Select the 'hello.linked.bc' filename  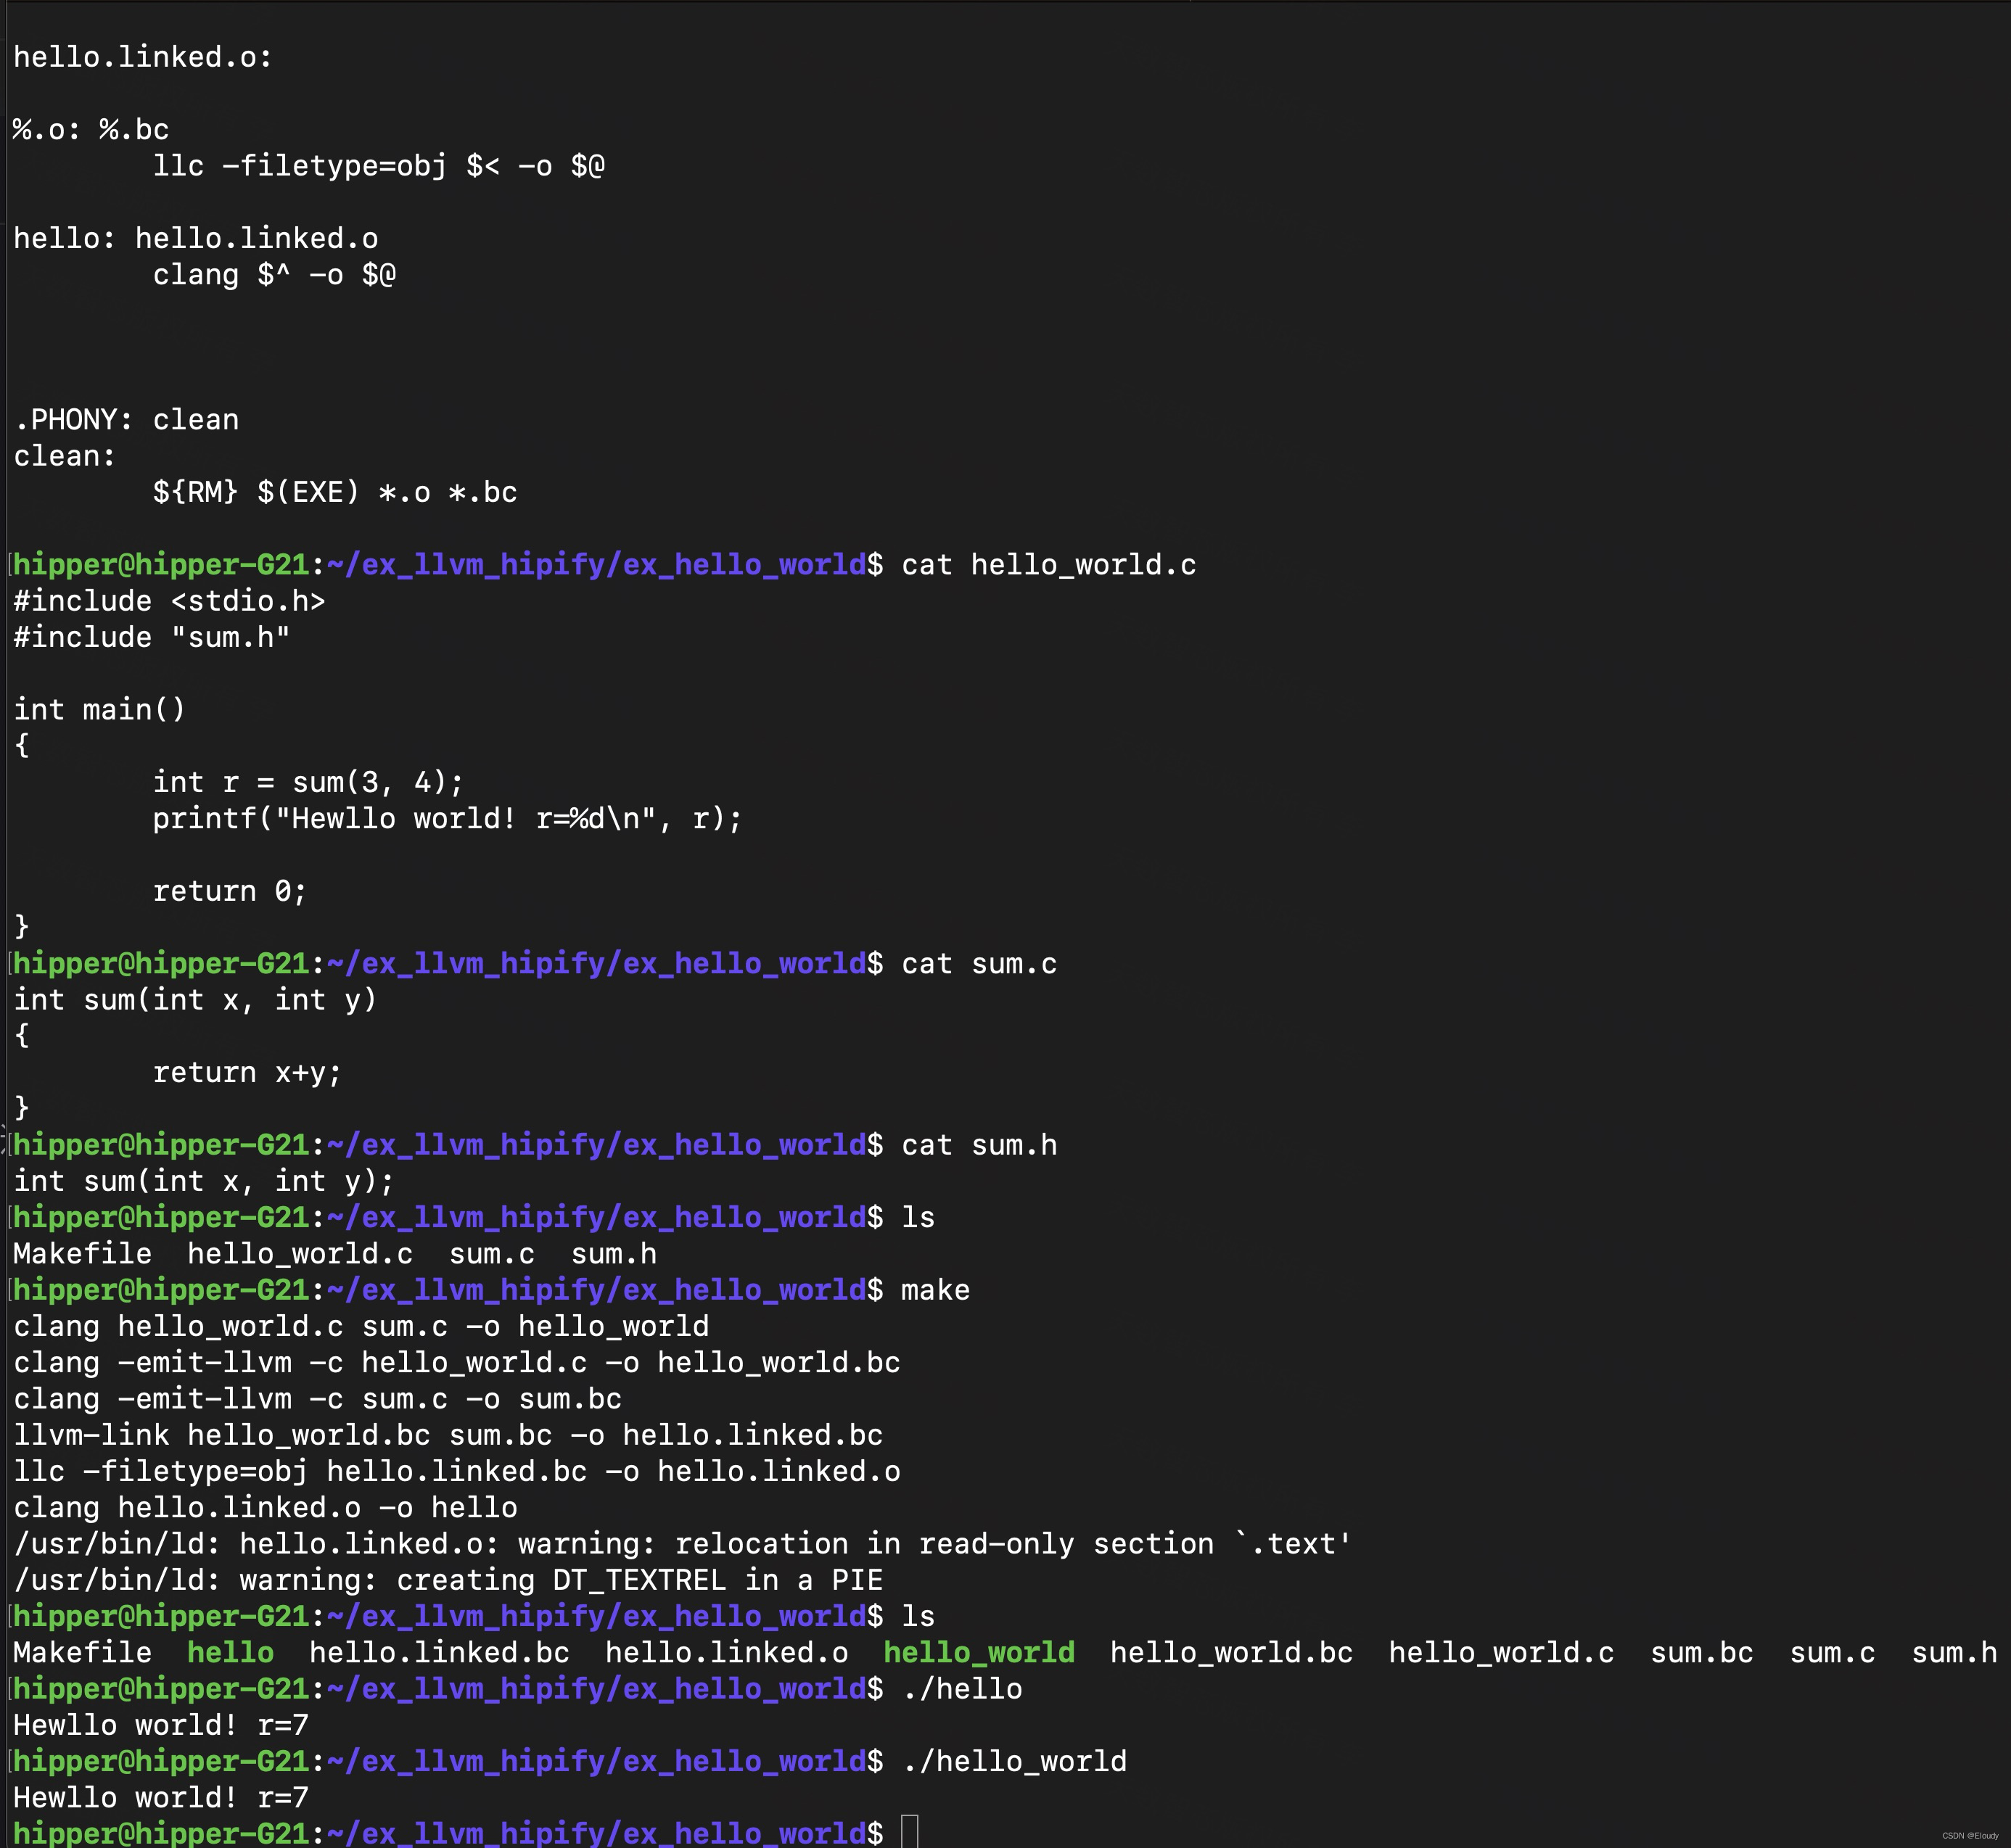(x=438, y=1653)
